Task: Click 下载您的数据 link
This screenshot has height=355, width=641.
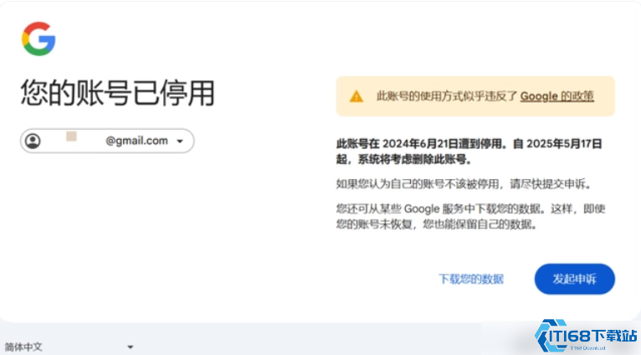Action: [471, 279]
